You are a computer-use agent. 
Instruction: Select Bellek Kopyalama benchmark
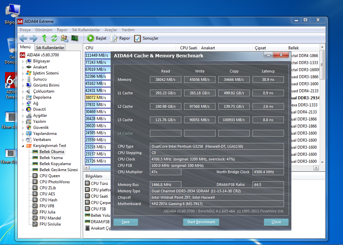[x=55, y=164]
